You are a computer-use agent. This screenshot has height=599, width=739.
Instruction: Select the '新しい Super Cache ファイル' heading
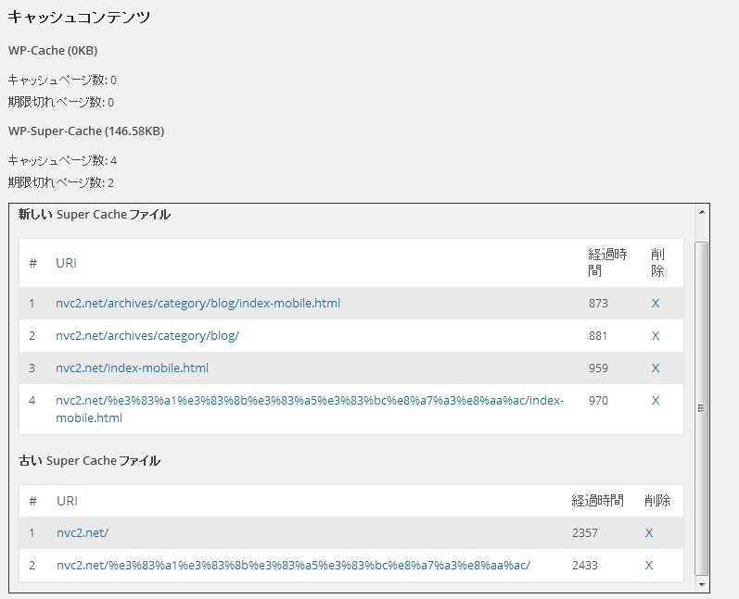point(95,215)
